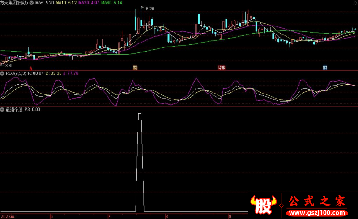
Task: Click the red bull 股 logo icon
Action: click(x=264, y=205)
